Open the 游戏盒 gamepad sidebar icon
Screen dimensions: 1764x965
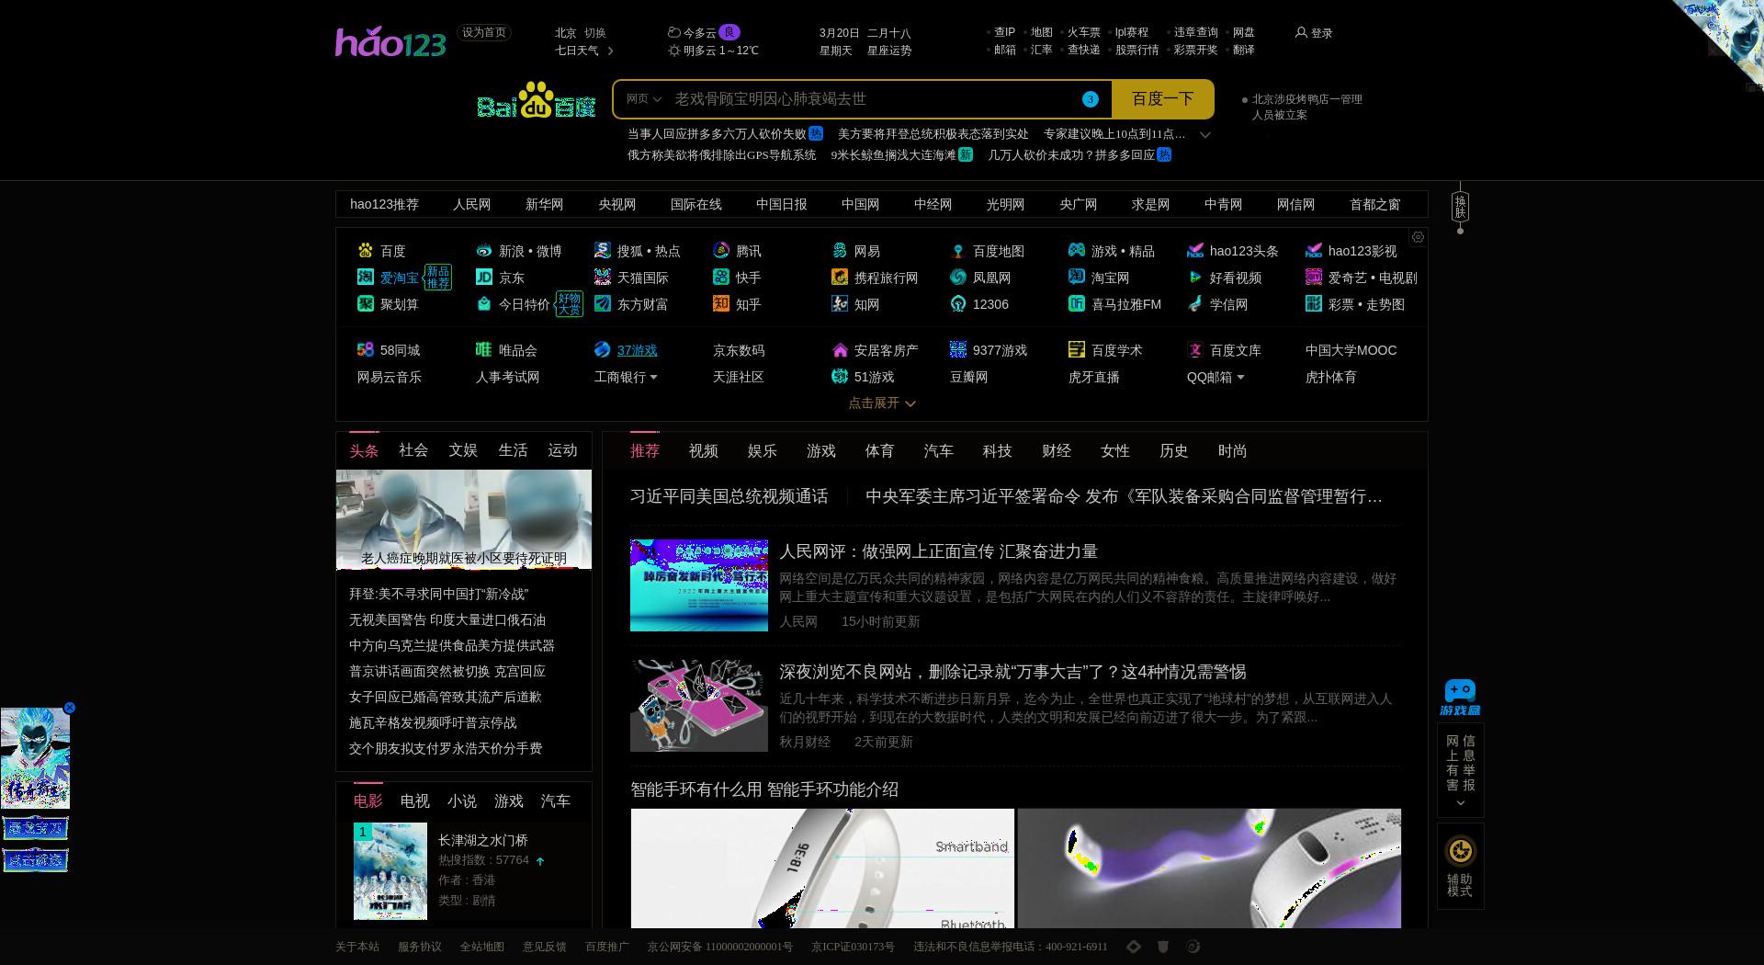1460,698
